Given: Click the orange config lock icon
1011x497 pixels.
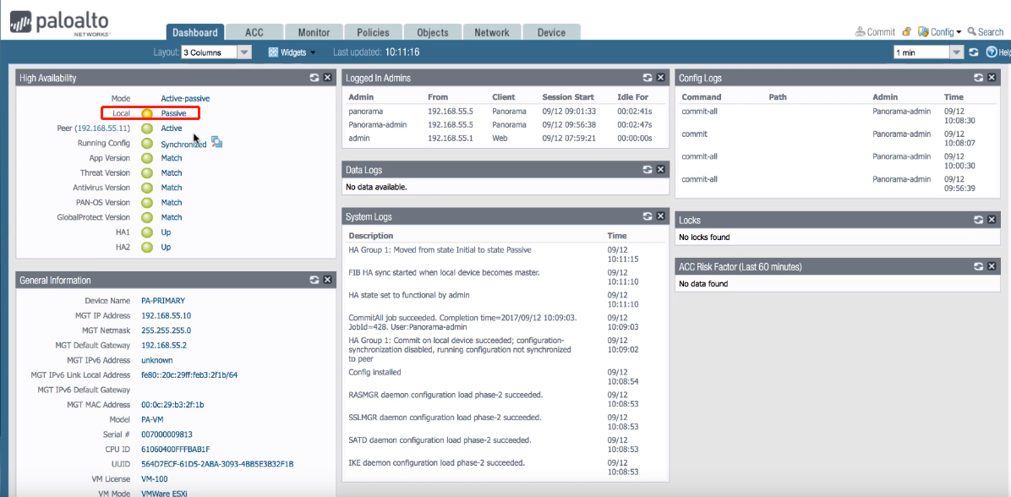Looking at the screenshot, I should coord(906,32).
